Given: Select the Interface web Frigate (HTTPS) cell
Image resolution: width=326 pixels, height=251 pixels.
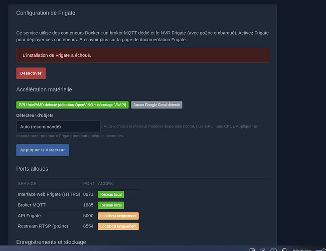Looking at the screenshot, I should coord(49,194).
